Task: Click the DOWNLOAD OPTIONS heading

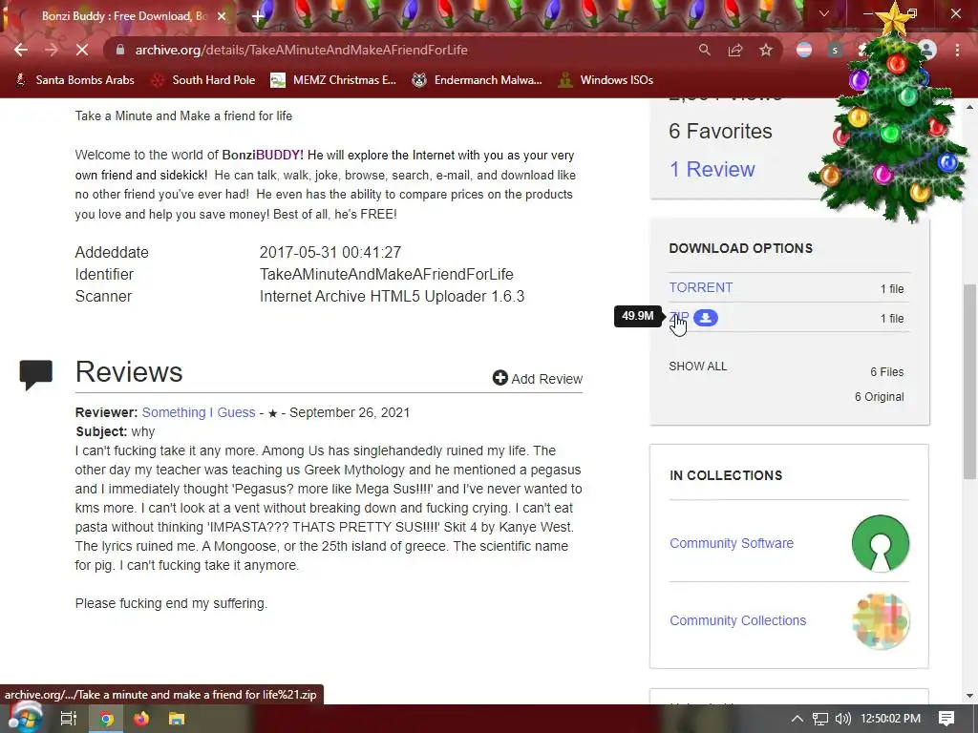Action: 740,248
